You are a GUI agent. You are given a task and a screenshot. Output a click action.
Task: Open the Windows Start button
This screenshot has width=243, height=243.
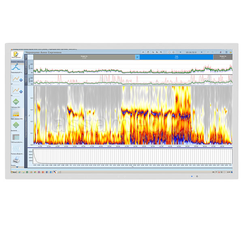(14, 172)
